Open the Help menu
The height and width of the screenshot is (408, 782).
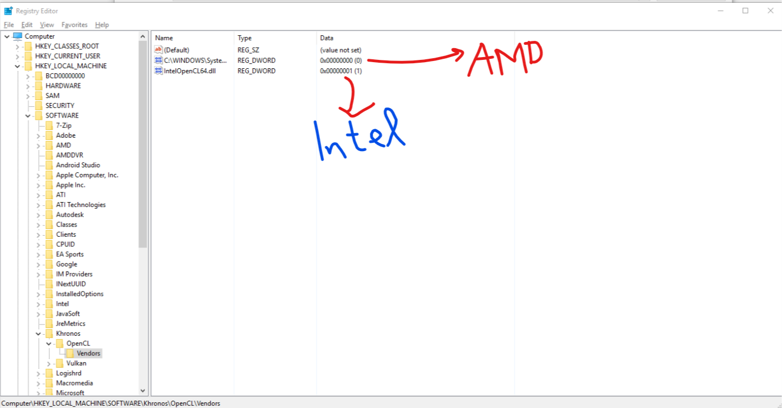[x=102, y=25]
